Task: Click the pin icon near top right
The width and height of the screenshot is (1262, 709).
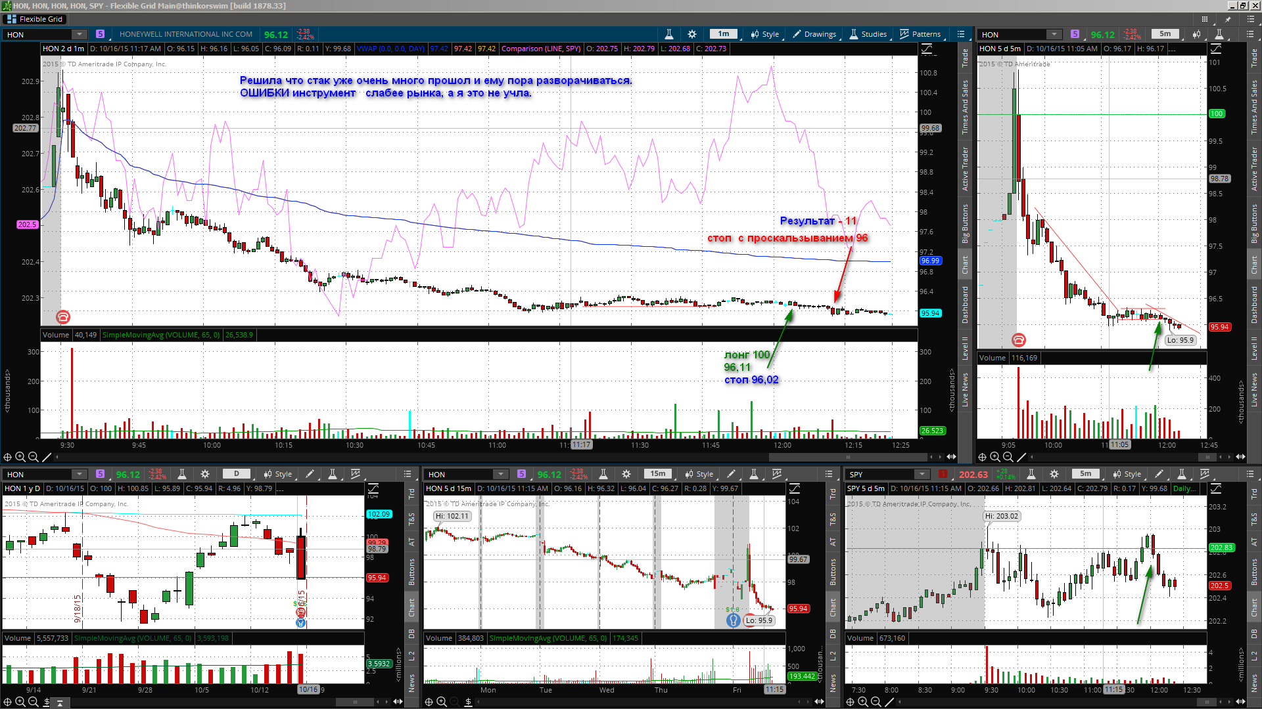Action: pos(1228,19)
